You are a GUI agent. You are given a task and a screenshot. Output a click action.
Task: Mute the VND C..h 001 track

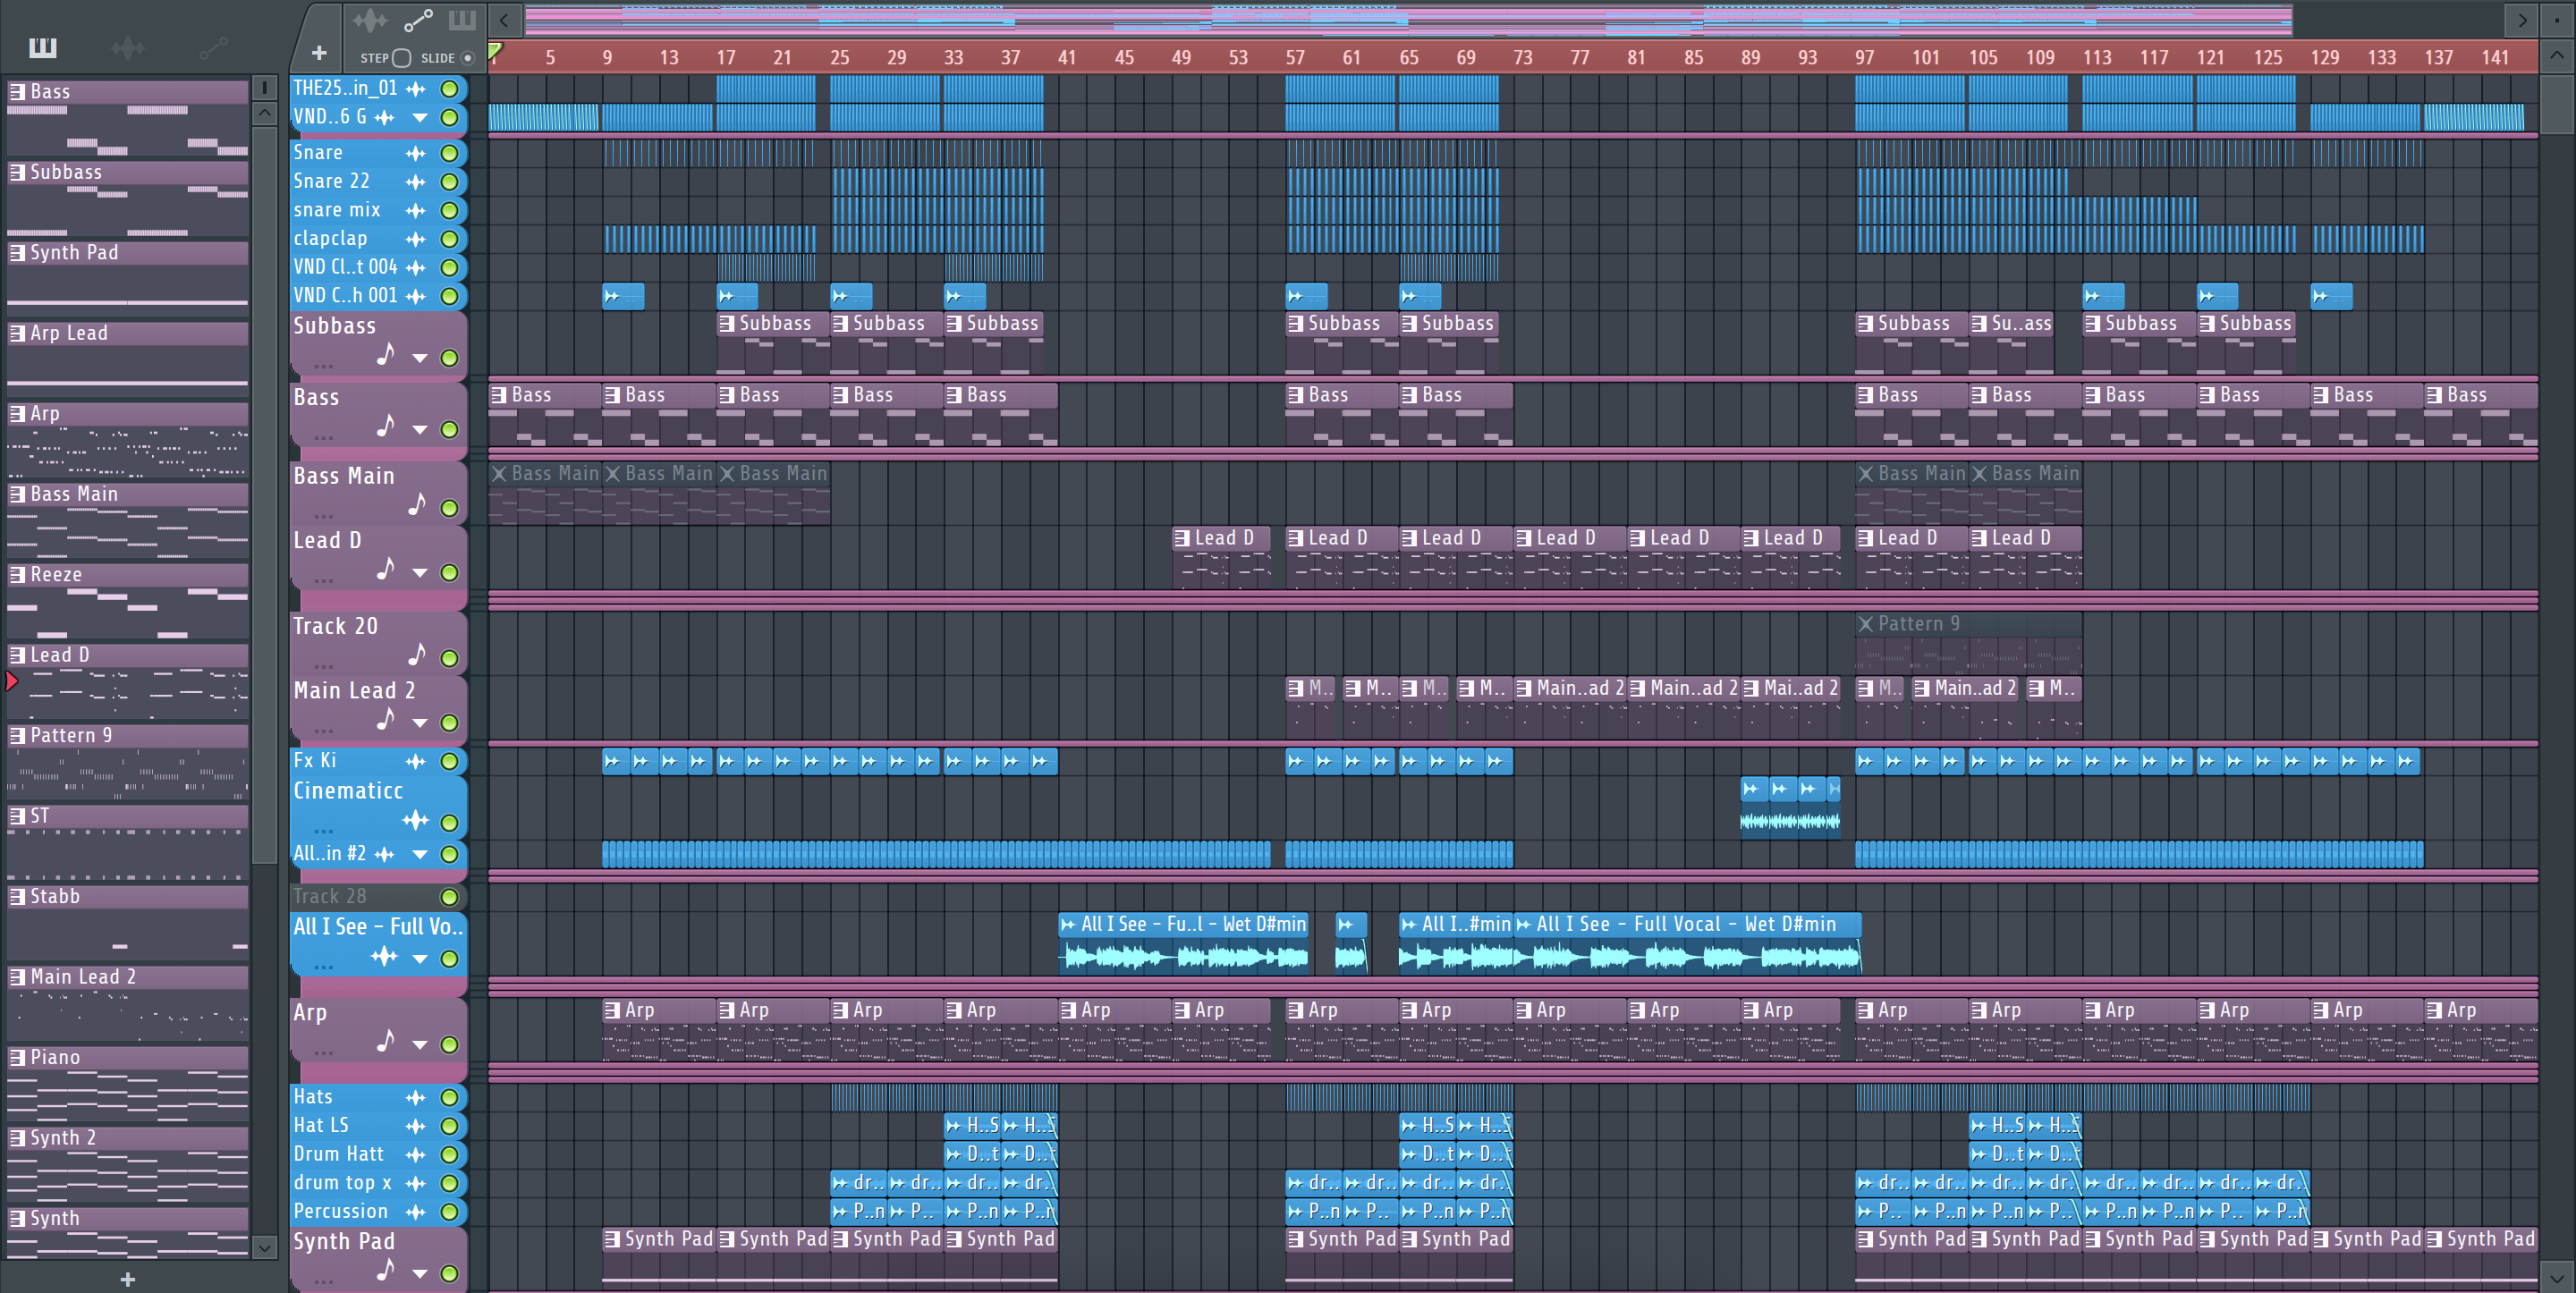(x=450, y=296)
